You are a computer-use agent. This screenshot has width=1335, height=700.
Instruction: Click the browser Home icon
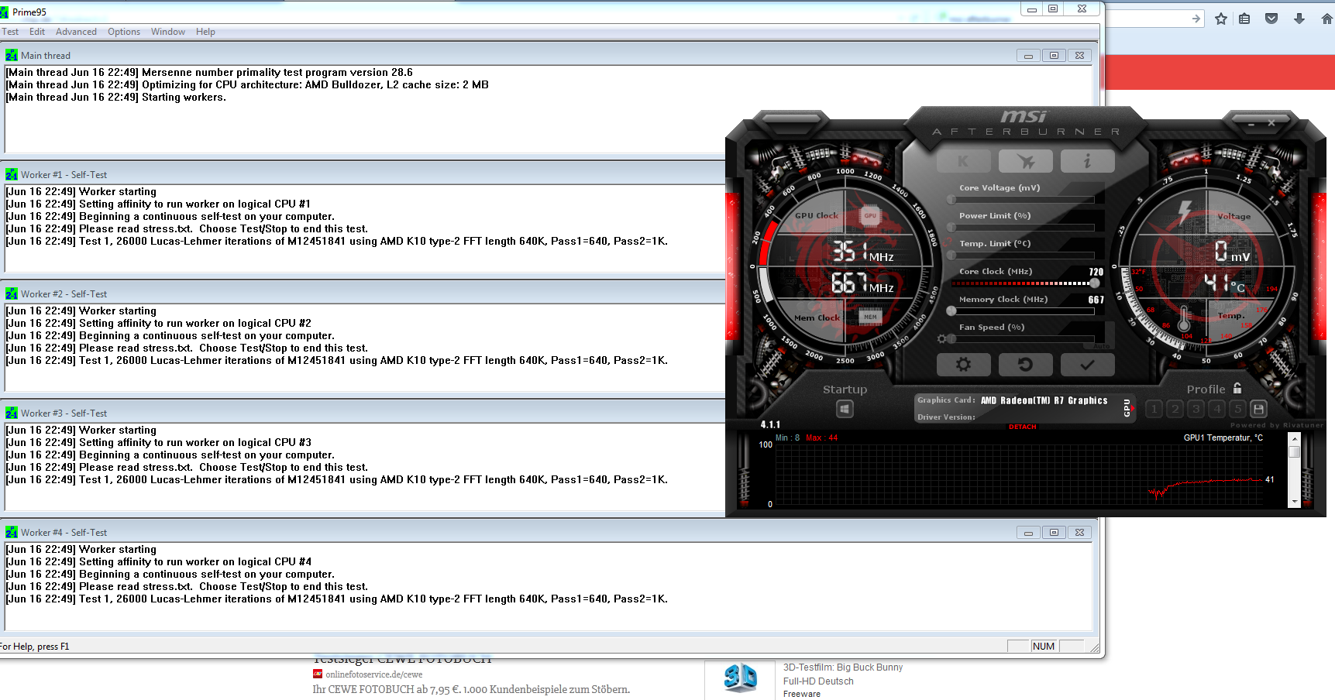click(x=1326, y=19)
